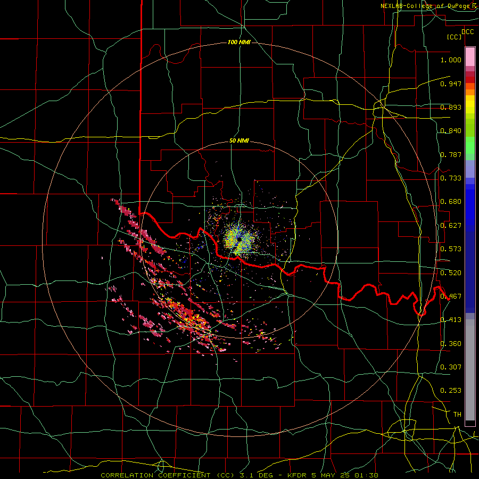Select the 0.680 scale value
The height and width of the screenshot is (479, 479).
451,202
